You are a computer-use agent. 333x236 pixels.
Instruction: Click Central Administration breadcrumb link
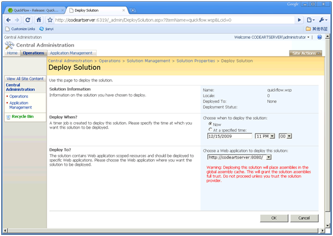[x=70, y=61]
